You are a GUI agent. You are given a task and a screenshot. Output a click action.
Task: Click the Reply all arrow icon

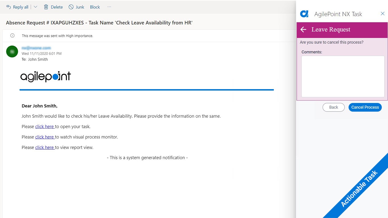tap(9, 7)
